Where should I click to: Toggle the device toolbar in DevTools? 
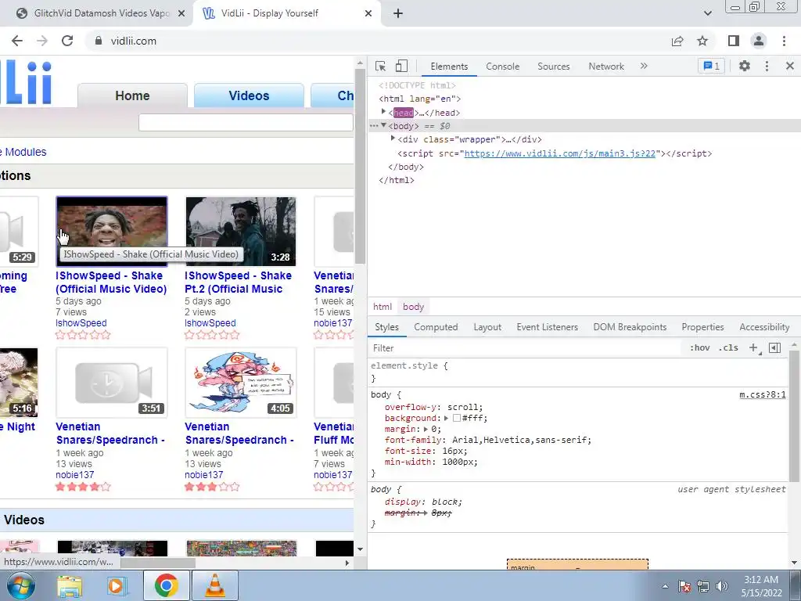tap(402, 66)
